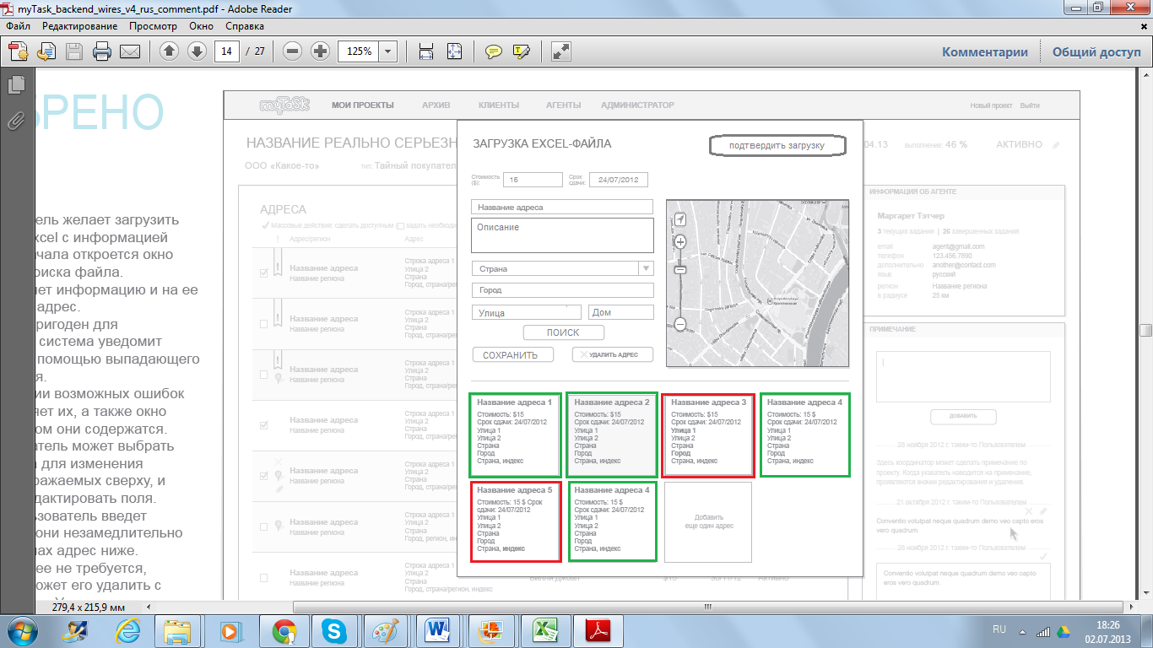Go to next page with down arrow
The width and height of the screenshot is (1153, 648).
tap(197, 51)
